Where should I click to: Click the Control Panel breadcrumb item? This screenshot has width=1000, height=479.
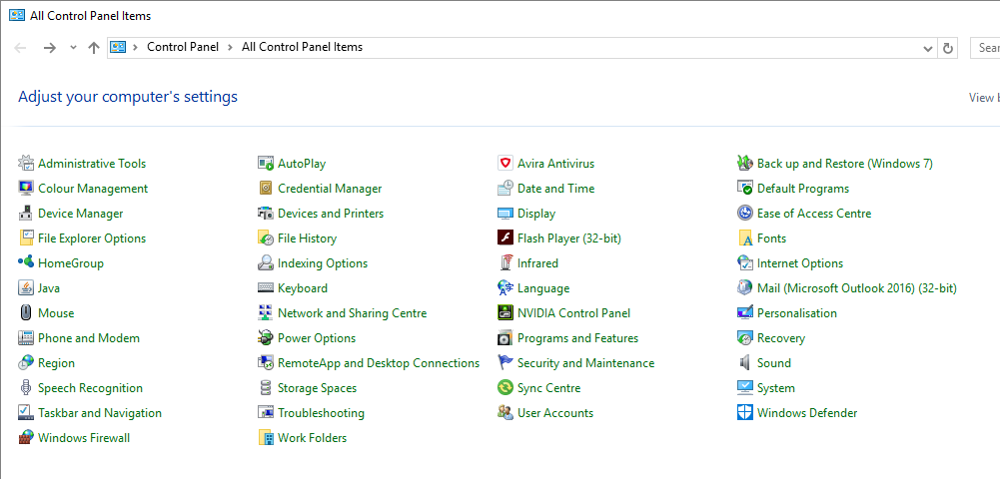point(182,48)
